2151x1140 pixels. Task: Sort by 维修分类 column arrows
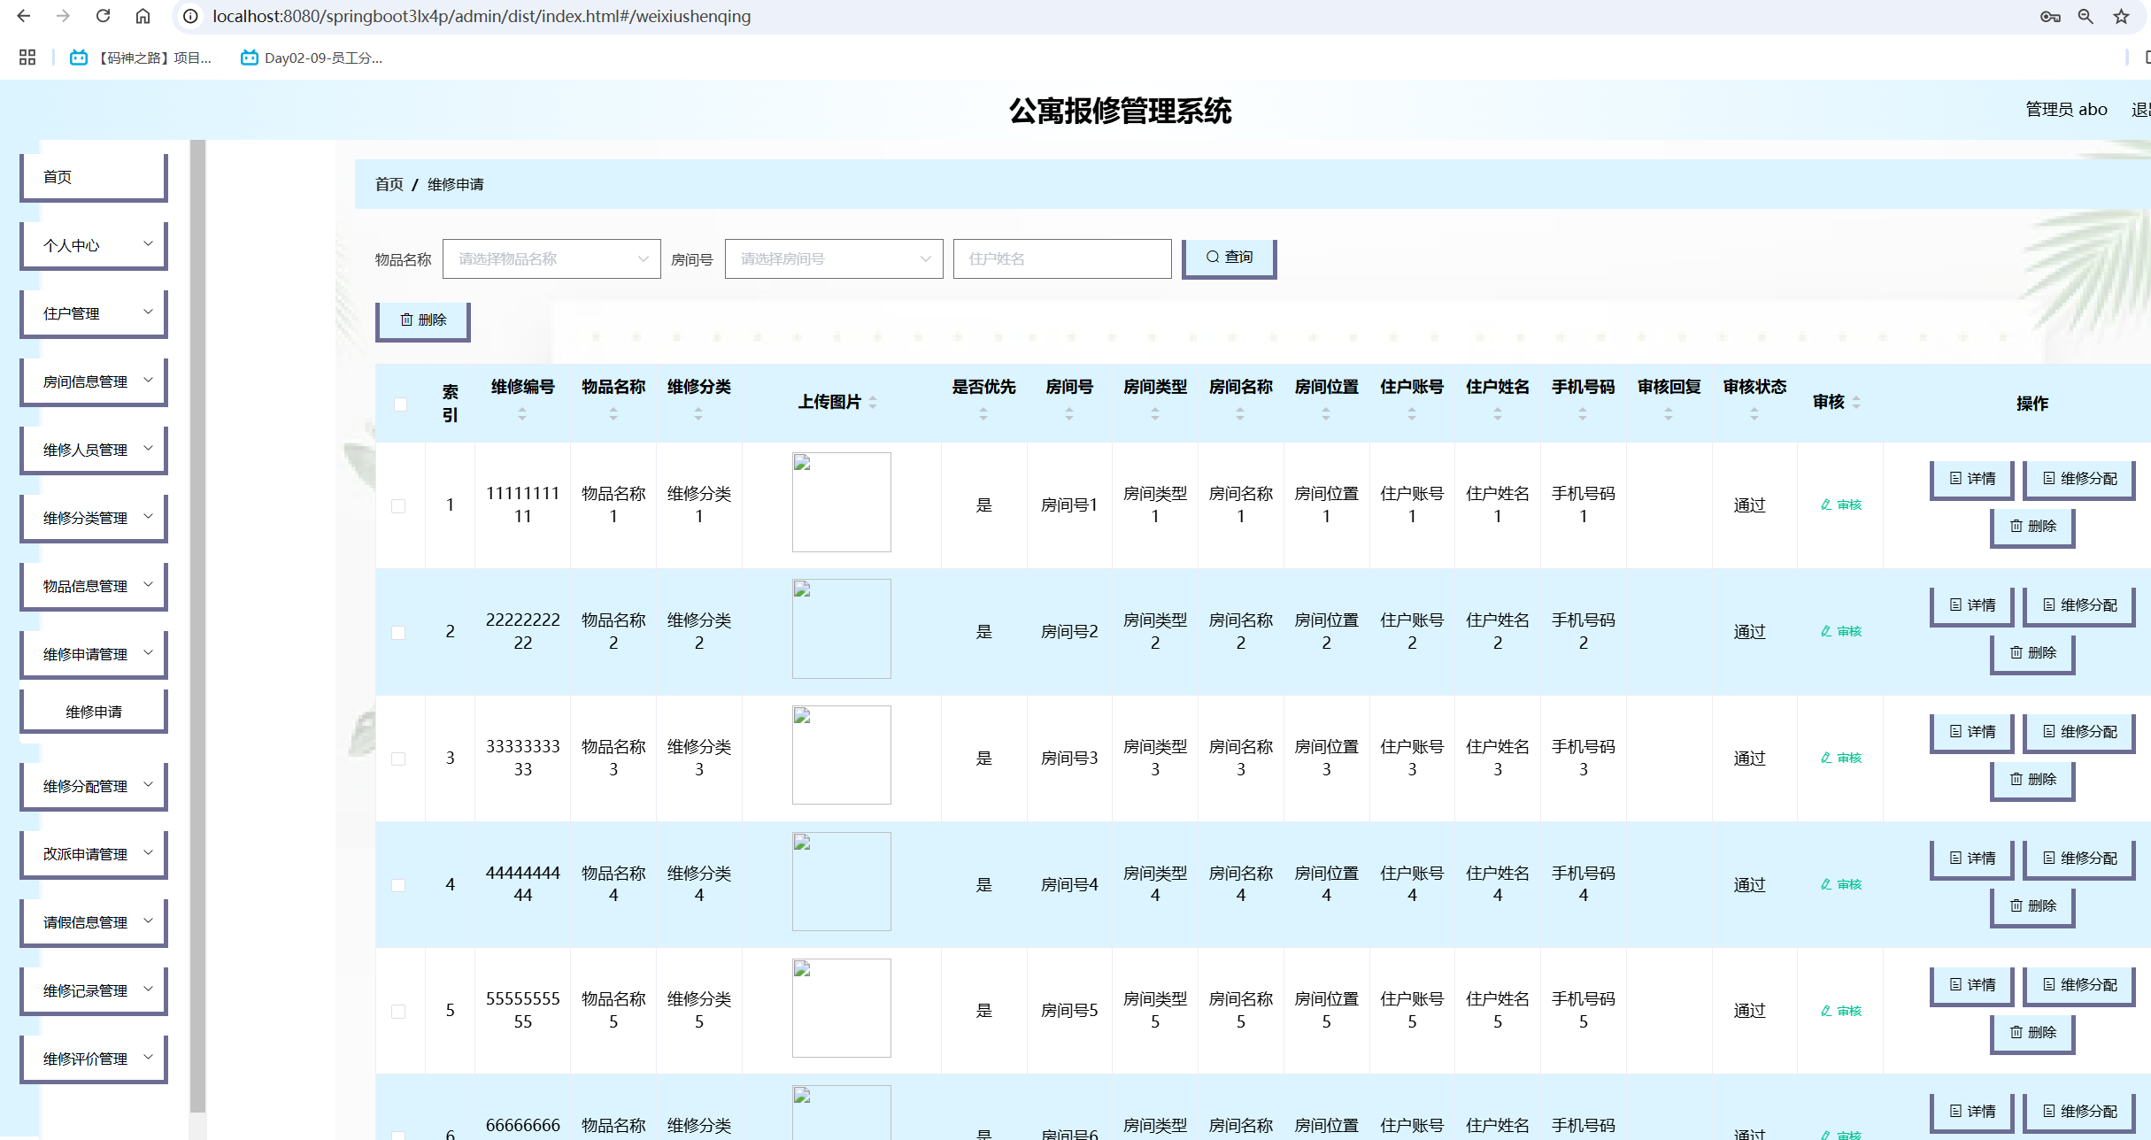(698, 413)
